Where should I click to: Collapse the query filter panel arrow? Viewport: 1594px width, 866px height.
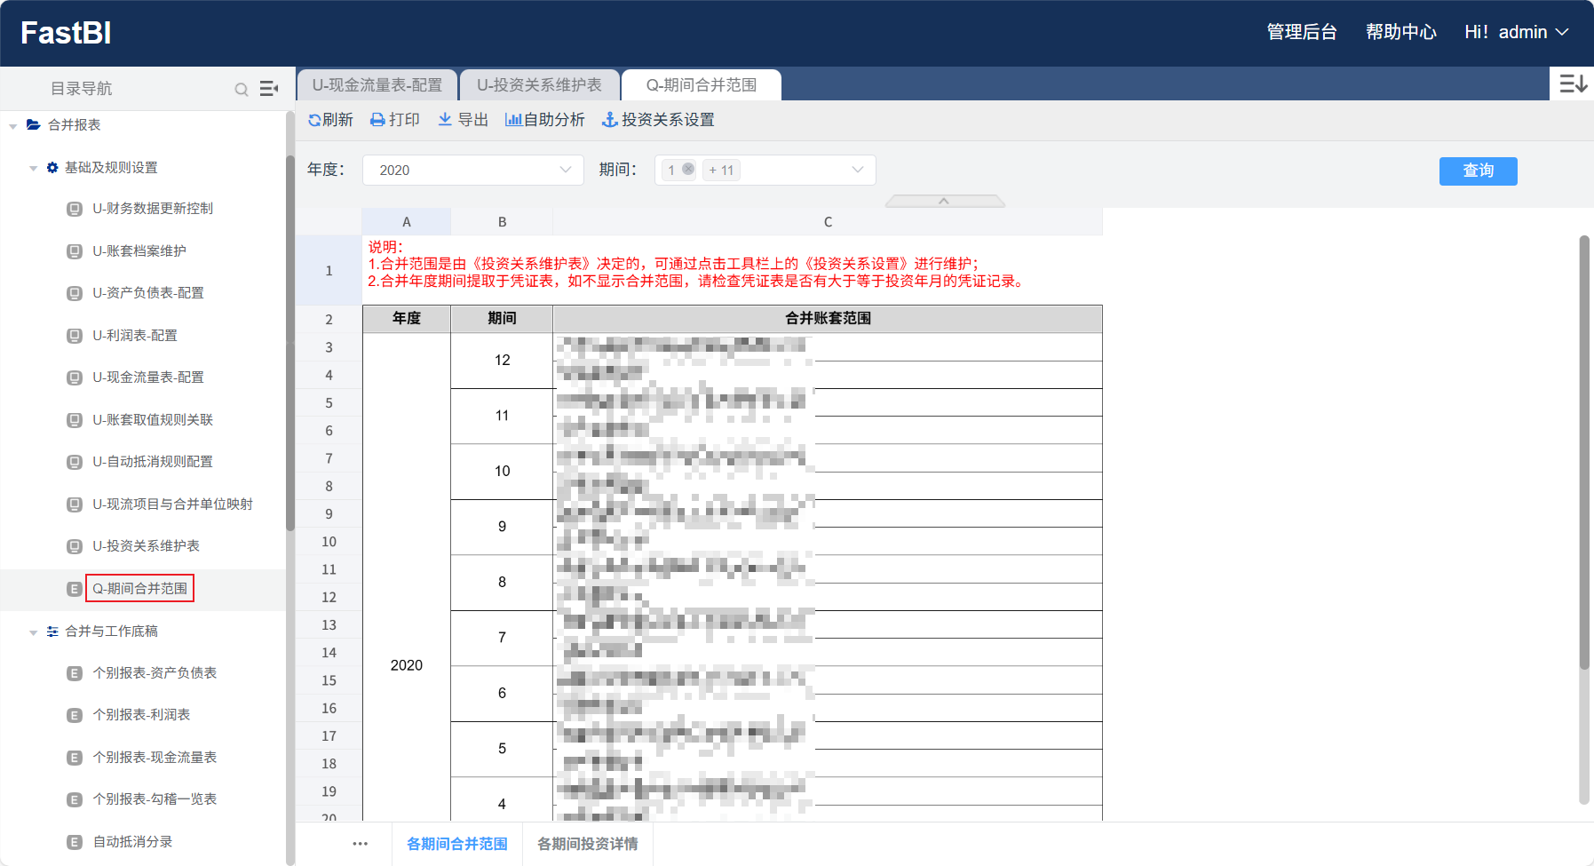(x=944, y=201)
